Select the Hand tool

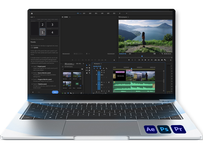pyautogui.click(x=87, y=73)
